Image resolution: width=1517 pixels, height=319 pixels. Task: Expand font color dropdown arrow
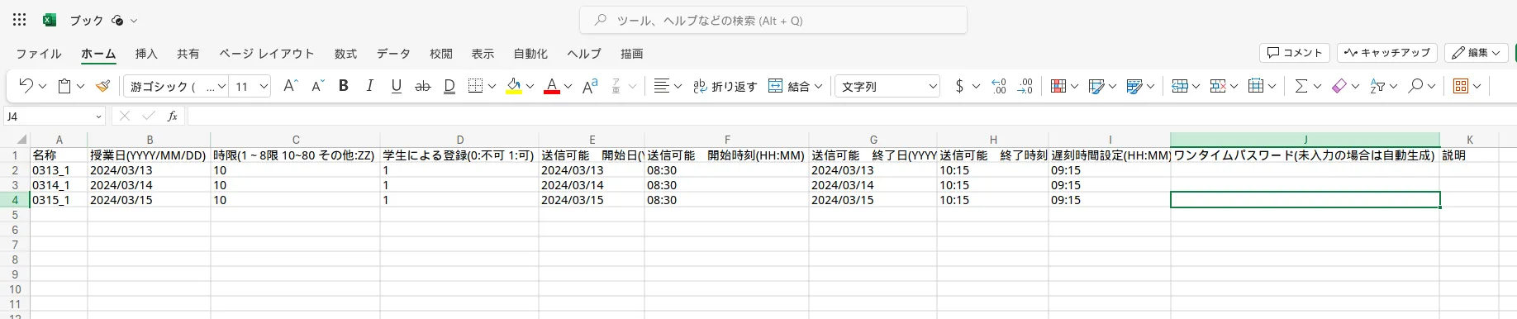(568, 86)
